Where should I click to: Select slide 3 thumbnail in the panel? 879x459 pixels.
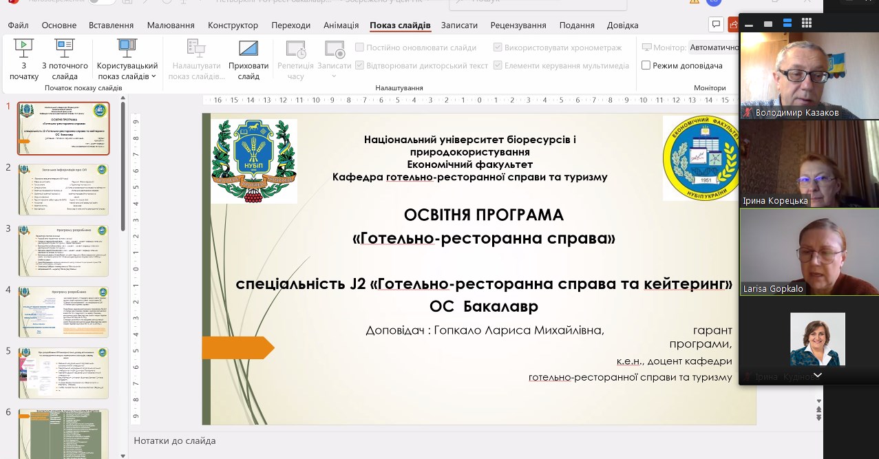[x=63, y=250]
